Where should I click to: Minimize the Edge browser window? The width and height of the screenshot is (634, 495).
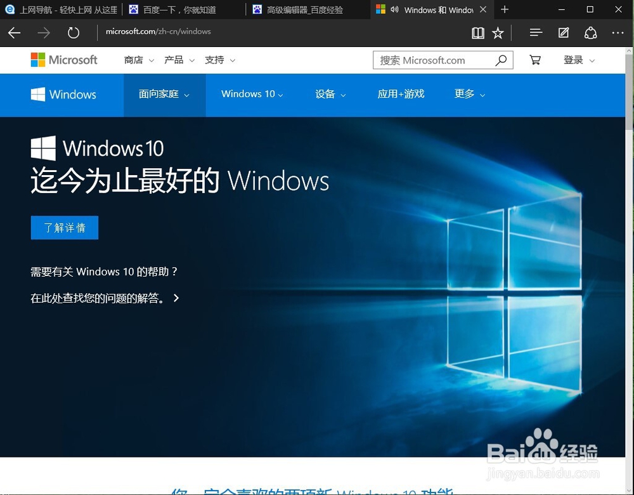click(x=561, y=10)
